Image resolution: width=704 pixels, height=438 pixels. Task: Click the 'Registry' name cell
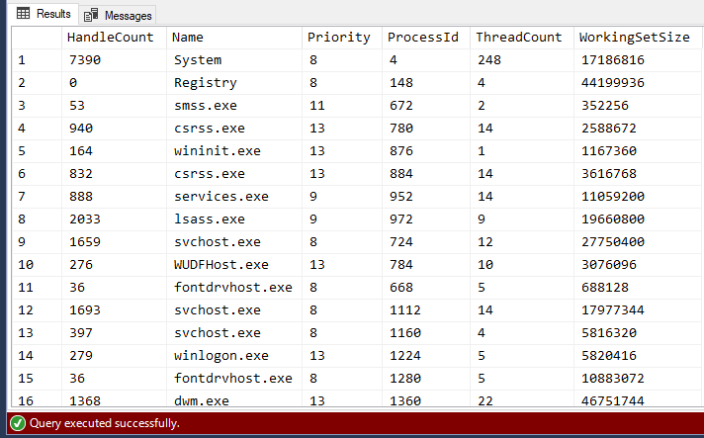point(234,83)
